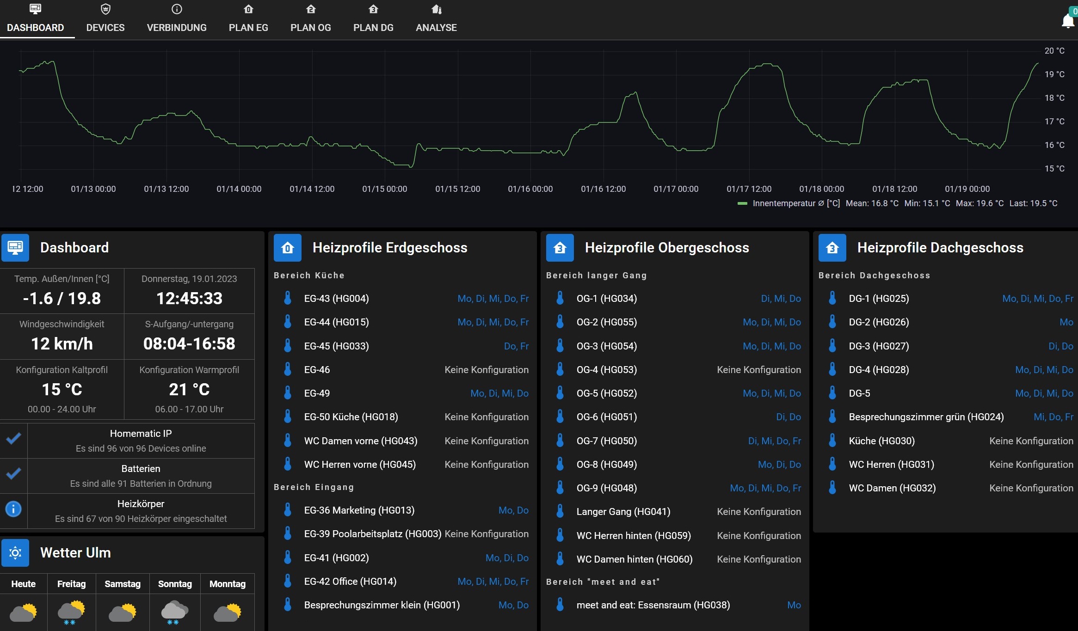Click the OG-8 (HG049) entry
This screenshot has width=1078, height=631.
tap(607, 465)
